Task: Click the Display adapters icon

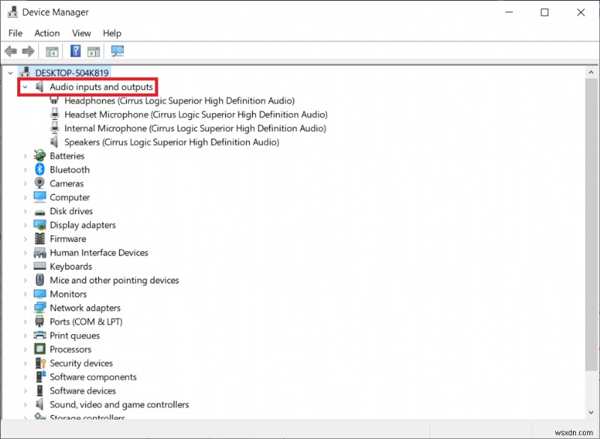Action: (x=39, y=225)
